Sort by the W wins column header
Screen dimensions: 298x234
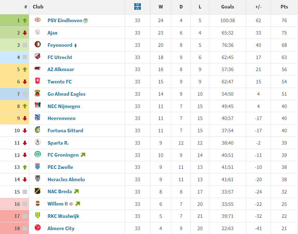[x=161, y=7]
